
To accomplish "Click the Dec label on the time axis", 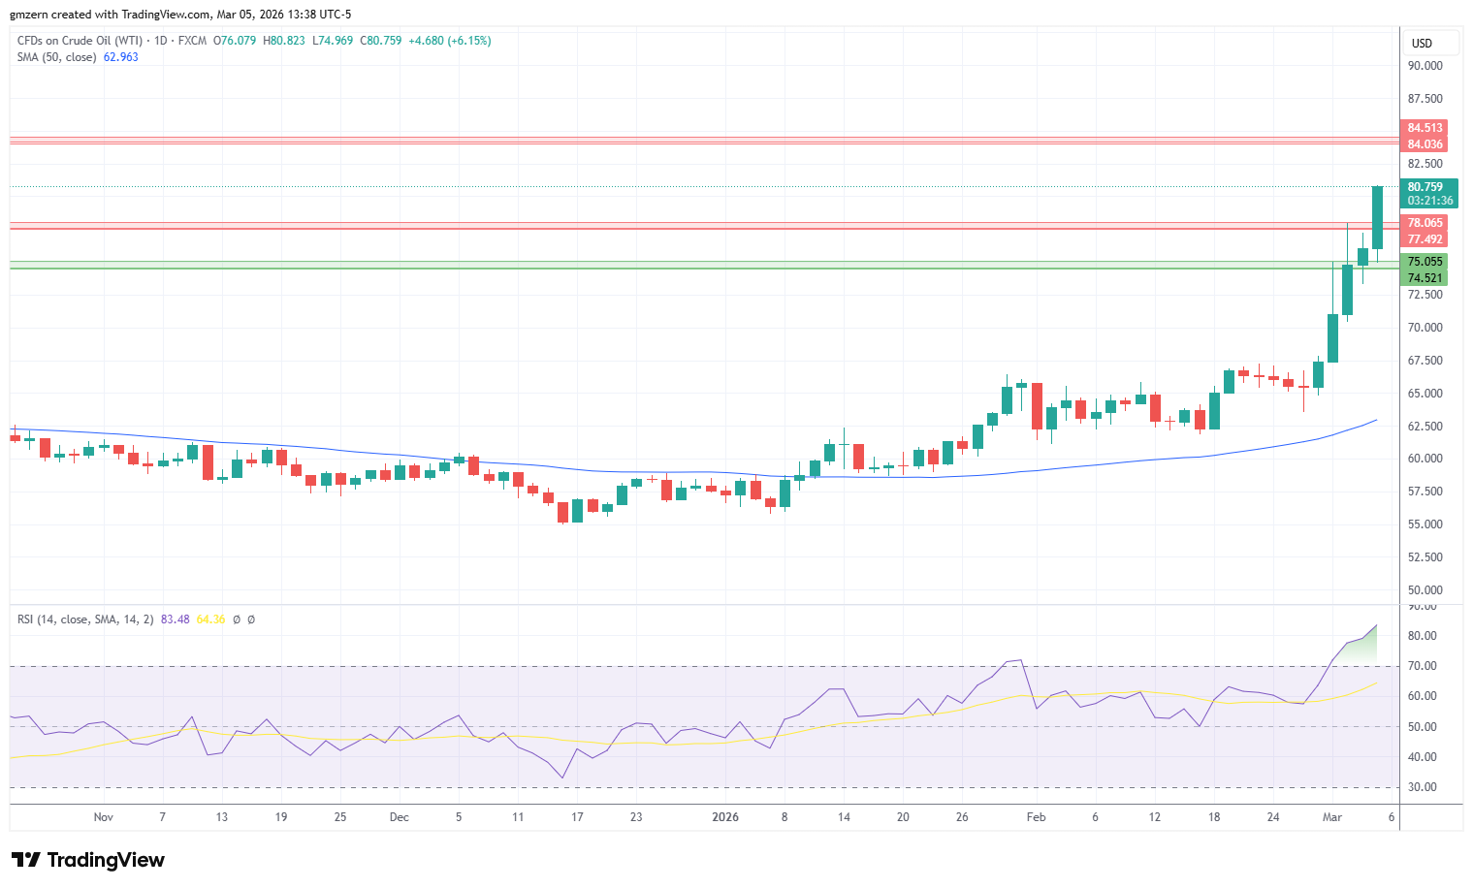I will pos(399,817).
